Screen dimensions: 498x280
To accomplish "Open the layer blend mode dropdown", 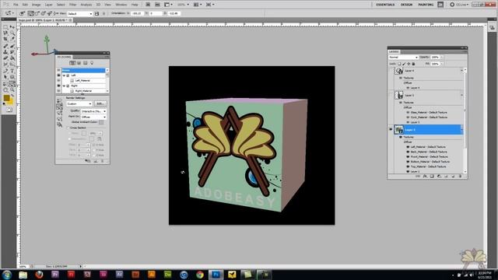I will (x=404, y=57).
